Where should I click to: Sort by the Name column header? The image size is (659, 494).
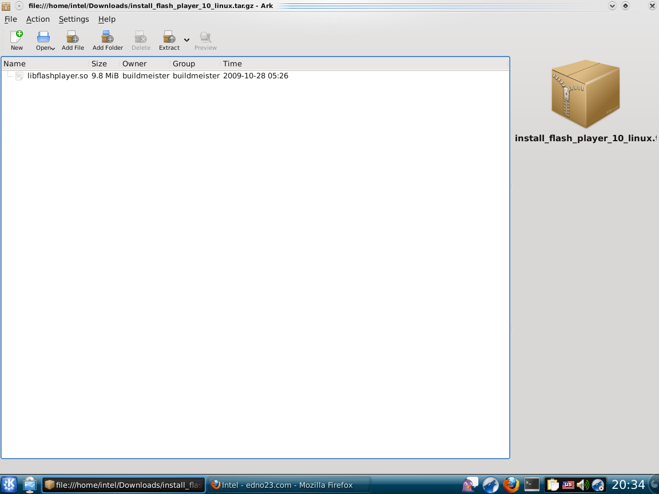pos(45,64)
